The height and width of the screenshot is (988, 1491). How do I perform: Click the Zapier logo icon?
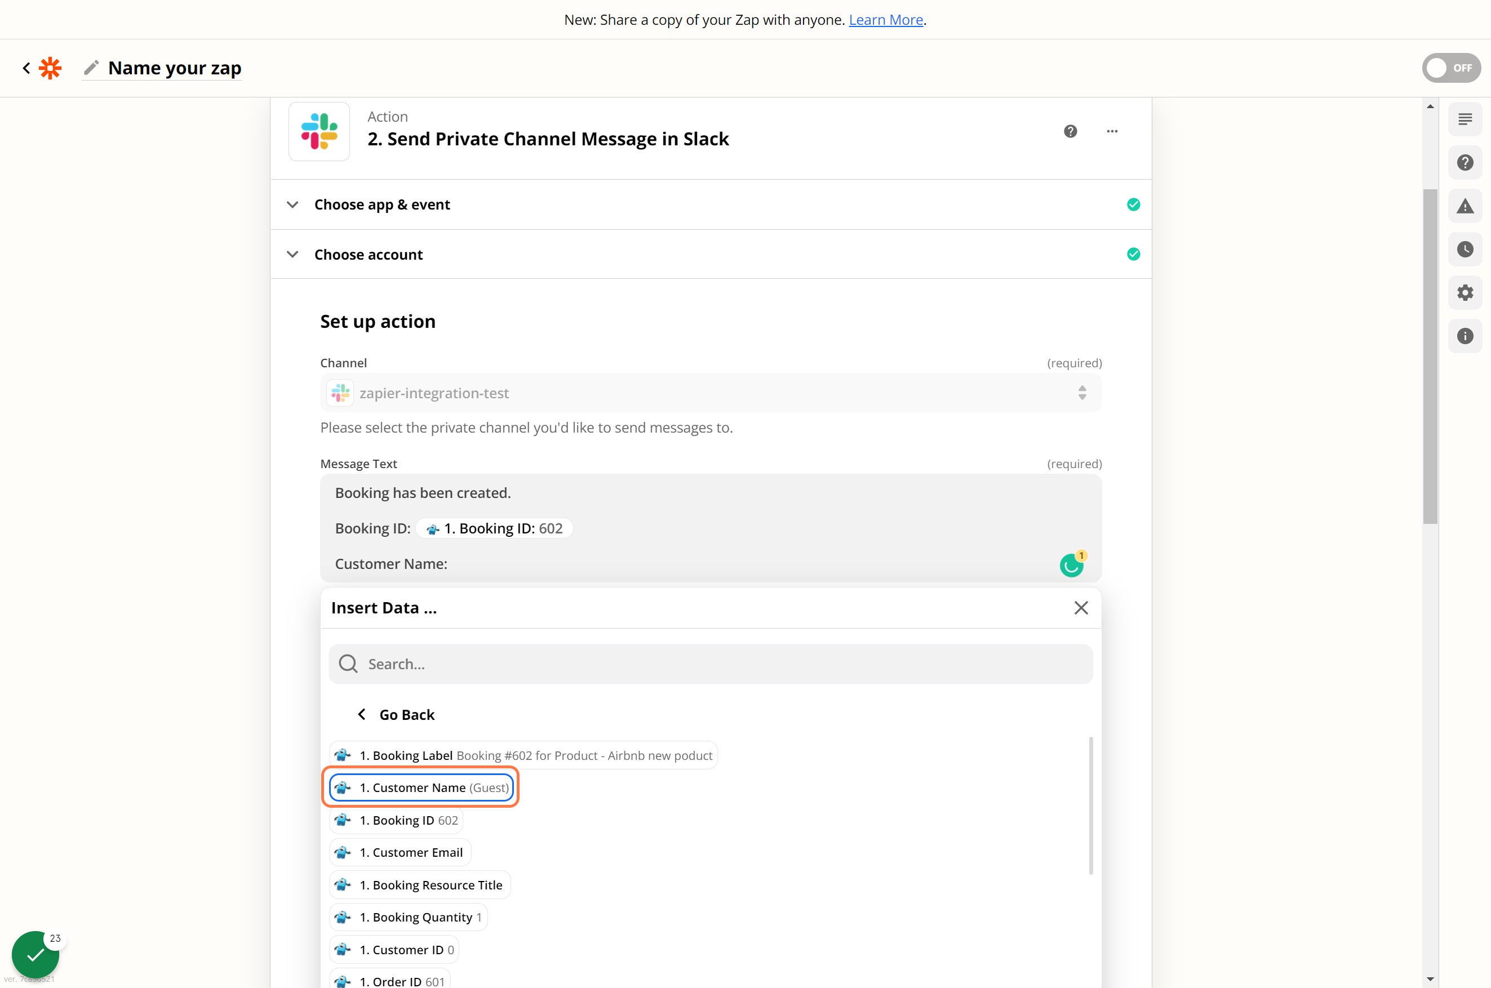[x=50, y=68]
